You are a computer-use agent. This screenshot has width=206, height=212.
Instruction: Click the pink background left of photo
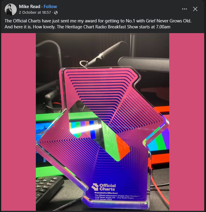(x=19, y=122)
